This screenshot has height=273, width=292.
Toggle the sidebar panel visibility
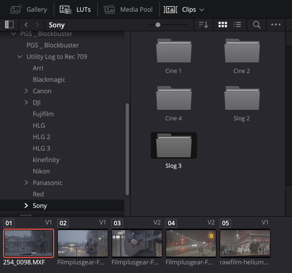click(x=9, y=25)
